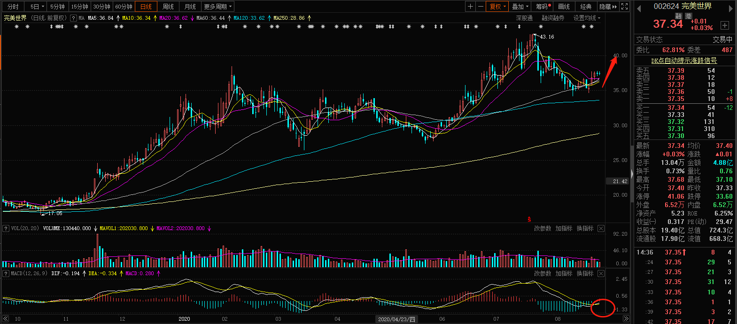Open help for MACD indicator
This screenshot has height=324, width=737.
(x=6, y=273)
